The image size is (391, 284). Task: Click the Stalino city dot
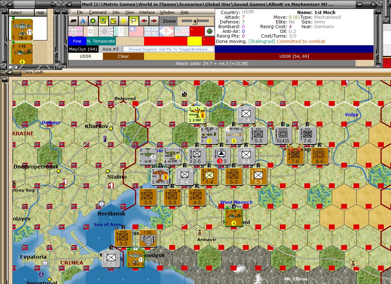pyautogui.click(x=108, y=171)
